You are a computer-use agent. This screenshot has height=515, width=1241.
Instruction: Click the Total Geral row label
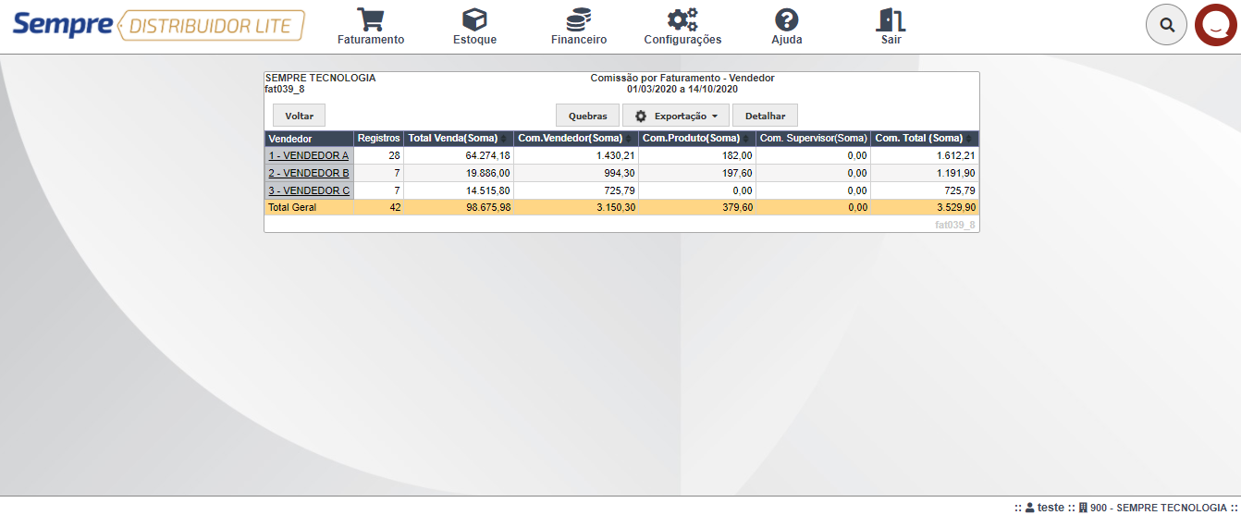tap(292, 208)
